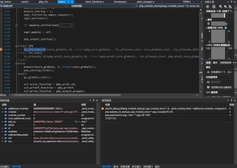Expand the php_os variable

coord(2,122)
